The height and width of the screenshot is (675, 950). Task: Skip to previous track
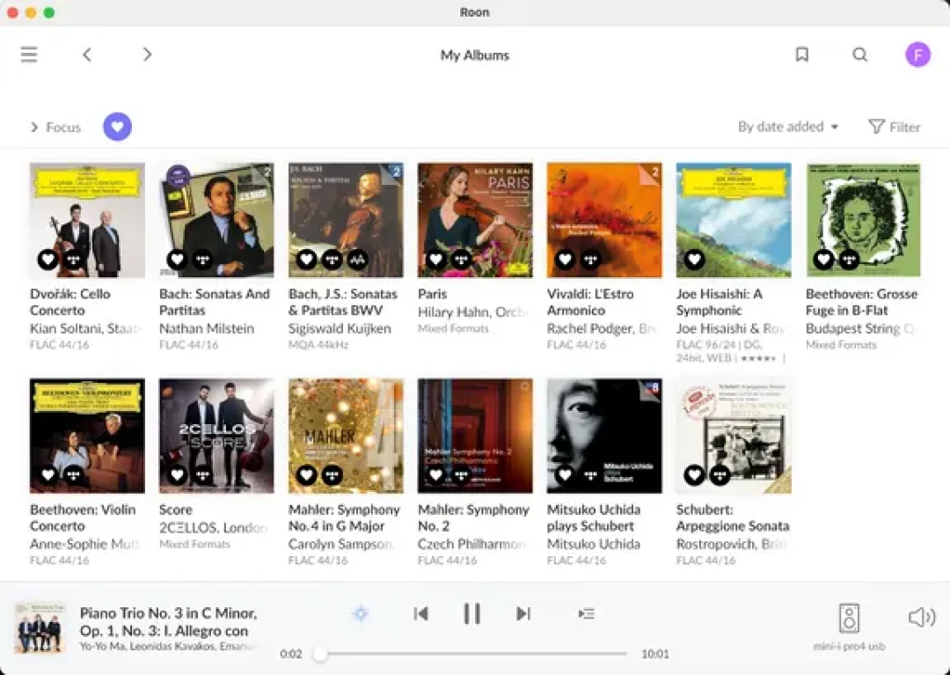421,613
